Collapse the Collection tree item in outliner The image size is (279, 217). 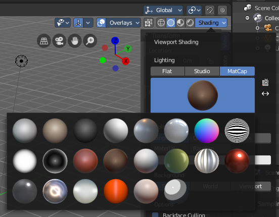[x=247, y=18]
